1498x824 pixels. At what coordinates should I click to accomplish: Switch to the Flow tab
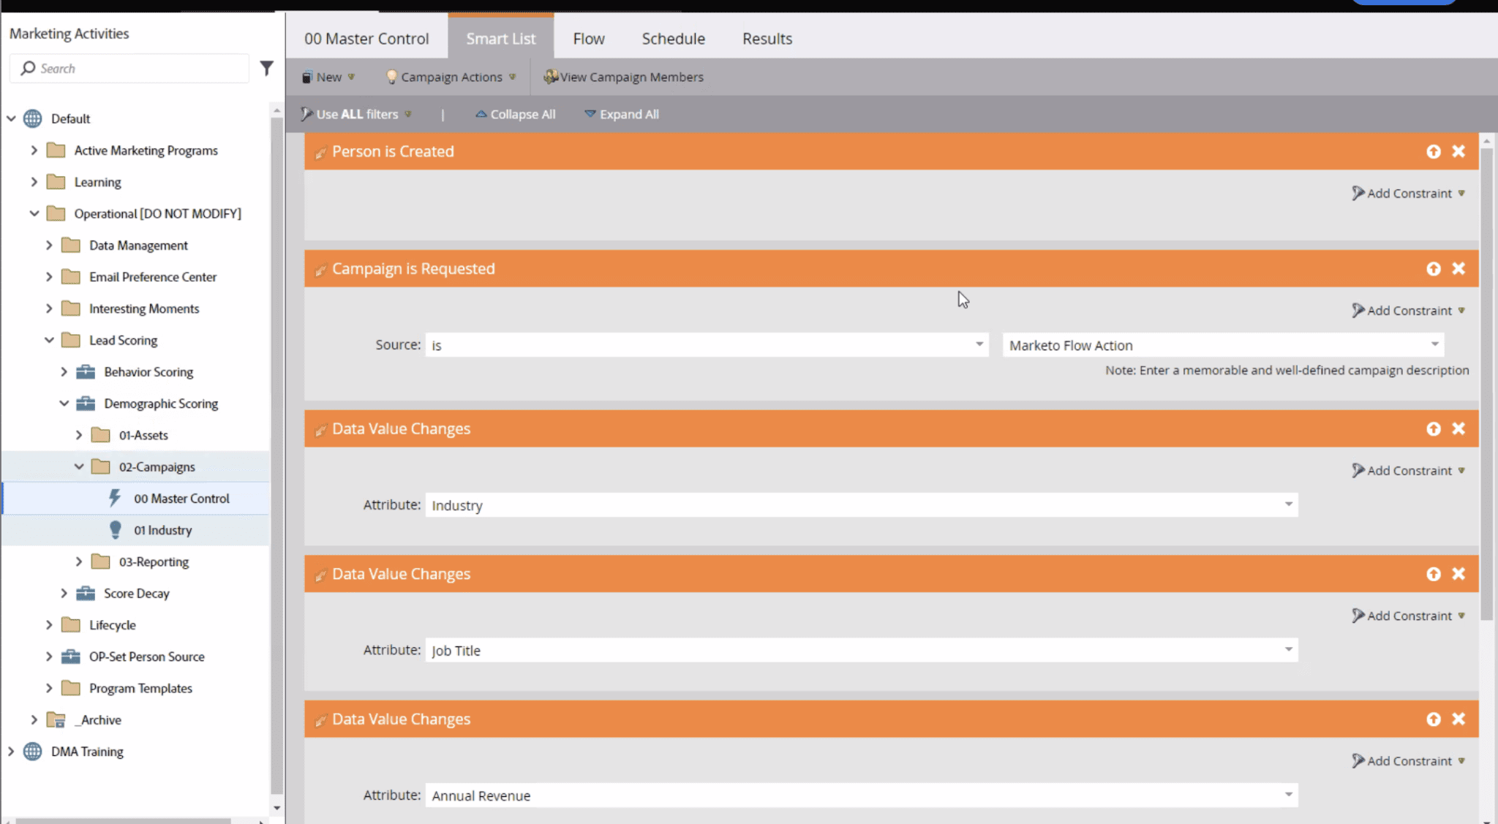pos(588,38)
